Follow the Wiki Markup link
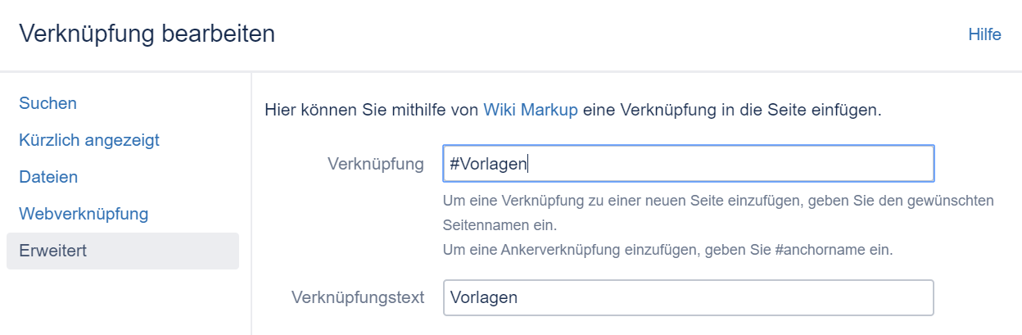 [x=531, y=110]
